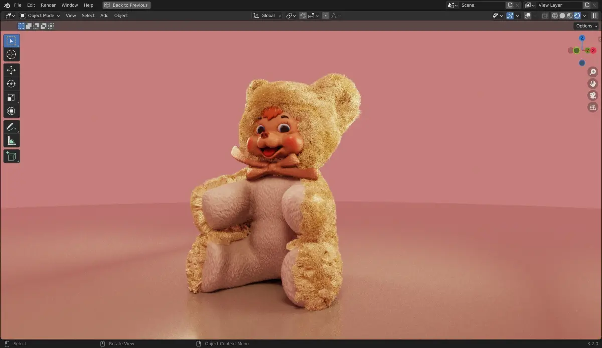
Task: Switch to Material Preview shading
Action: (570, 16)
